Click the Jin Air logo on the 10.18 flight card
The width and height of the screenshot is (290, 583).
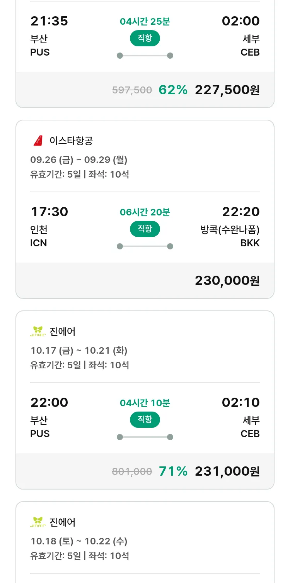point(38,522)
